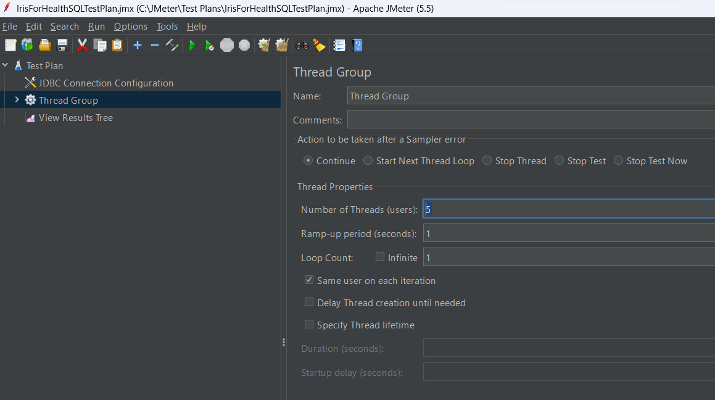Image resolution: width=715 pixels, height=400 pixels.
Task: Click the New test plan icon
Action: coord(10,45)
